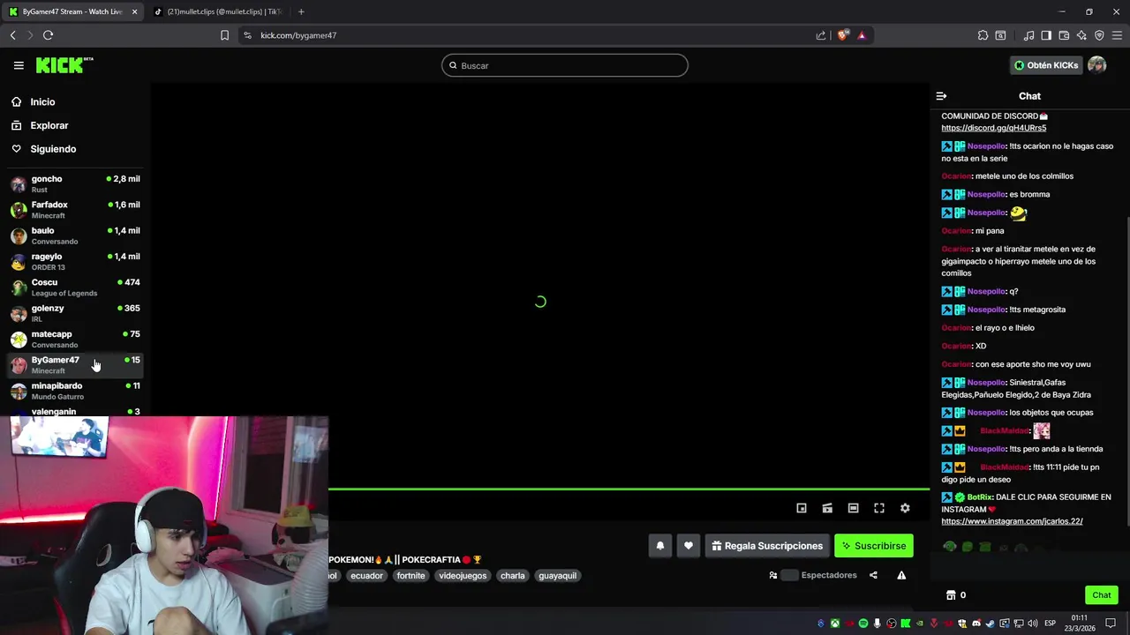
Task: Open the channel shop icon in chat footer
Action: (x=951, y=595)
